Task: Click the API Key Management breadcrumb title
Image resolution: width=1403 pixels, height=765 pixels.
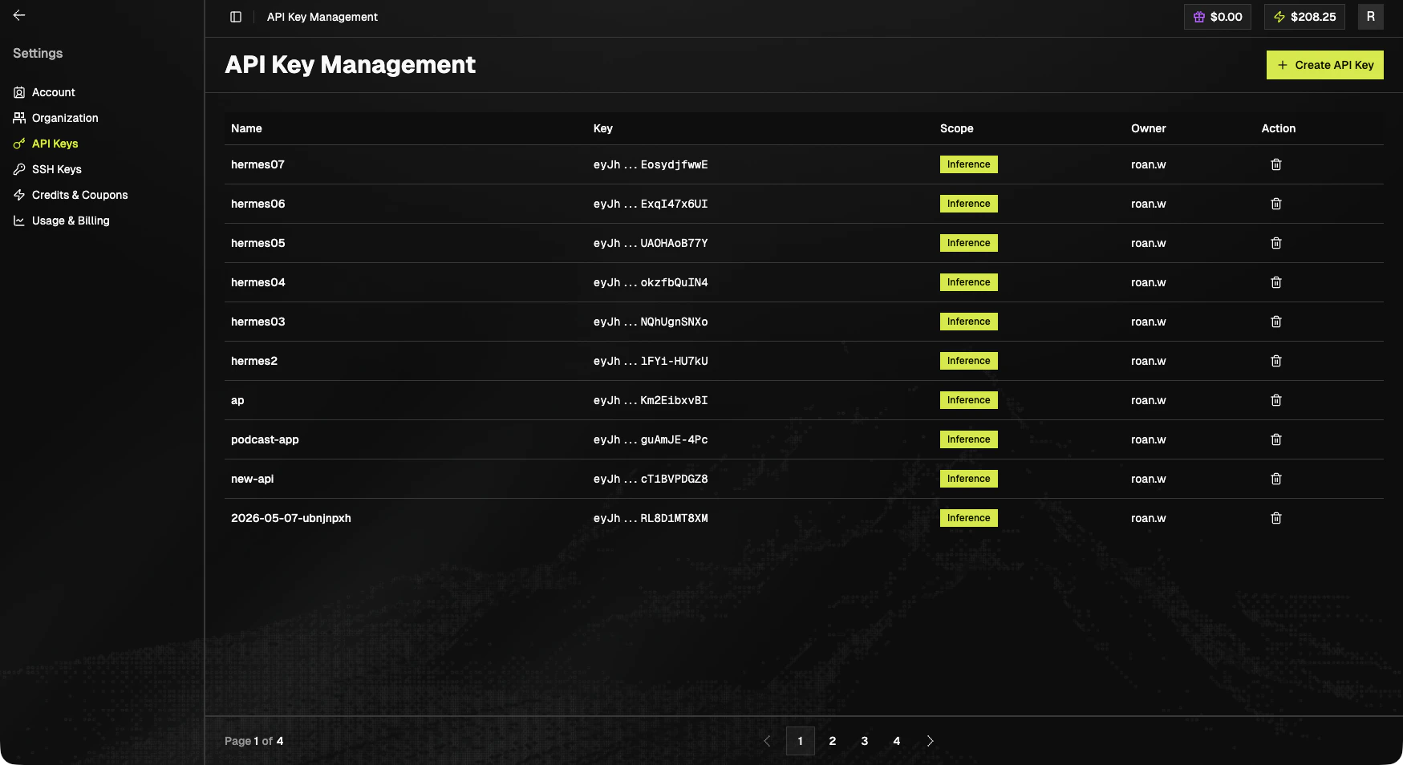Action: coord(322,17)
